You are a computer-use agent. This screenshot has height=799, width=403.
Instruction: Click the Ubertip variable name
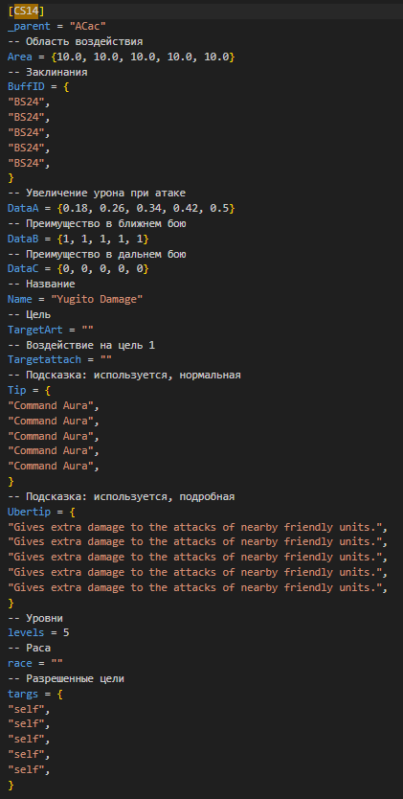point(29,511)
